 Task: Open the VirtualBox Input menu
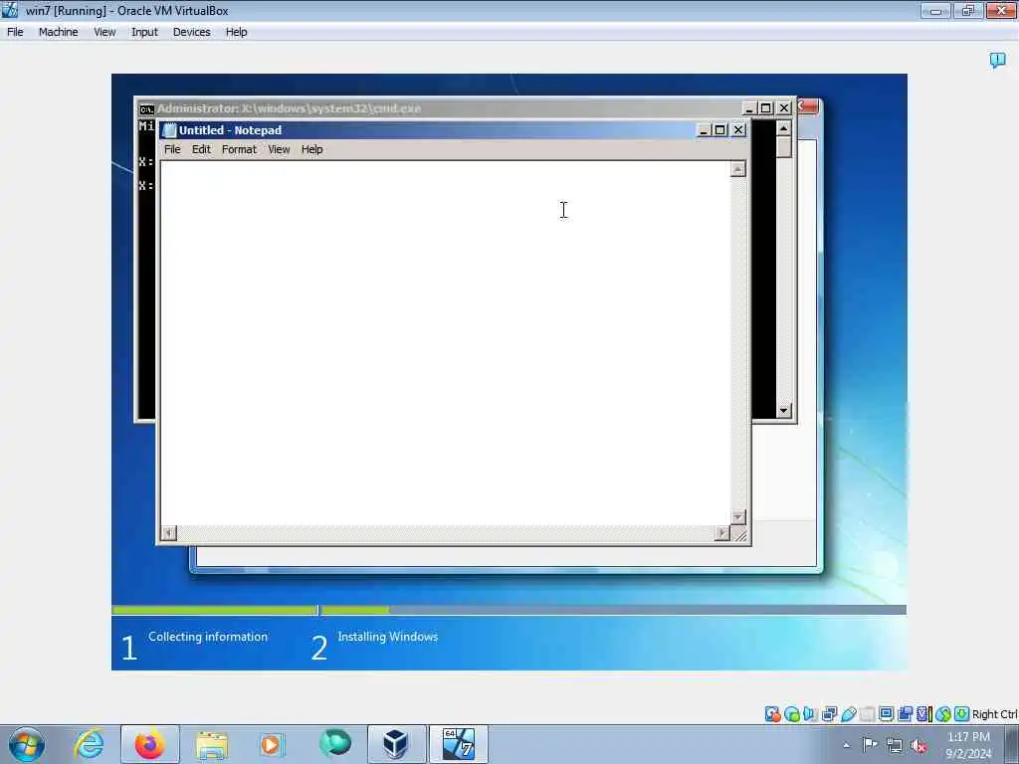click(144, 32)
